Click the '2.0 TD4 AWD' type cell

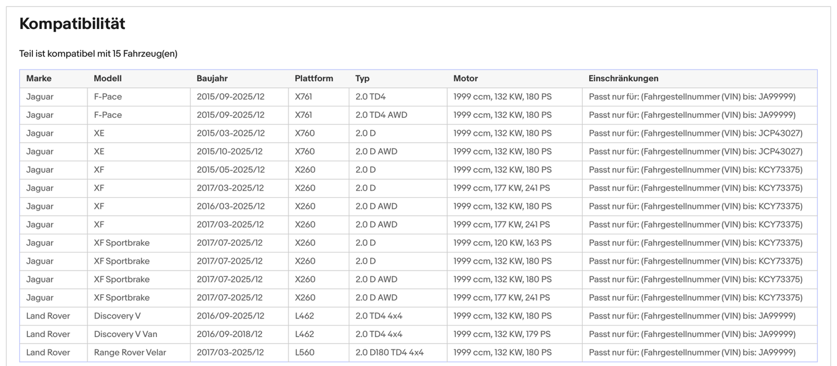(381, 115)
